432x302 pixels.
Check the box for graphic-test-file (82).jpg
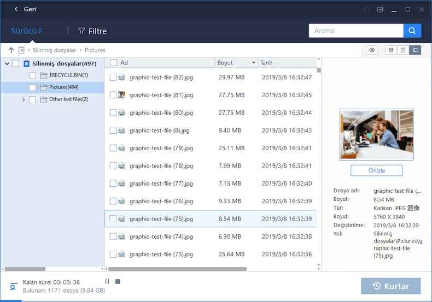(x=113, y=78)
